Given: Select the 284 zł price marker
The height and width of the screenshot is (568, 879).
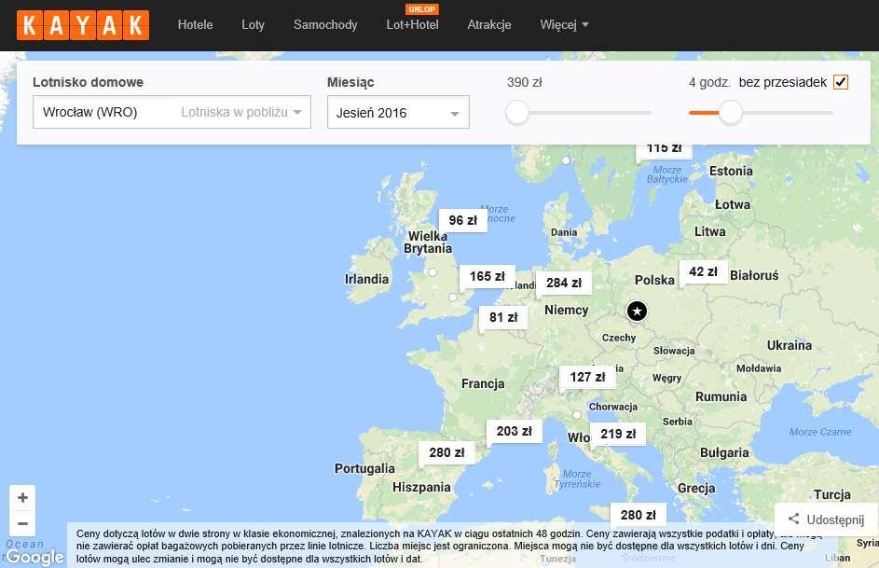Looking at the screenshot, I should coord(563,284).
